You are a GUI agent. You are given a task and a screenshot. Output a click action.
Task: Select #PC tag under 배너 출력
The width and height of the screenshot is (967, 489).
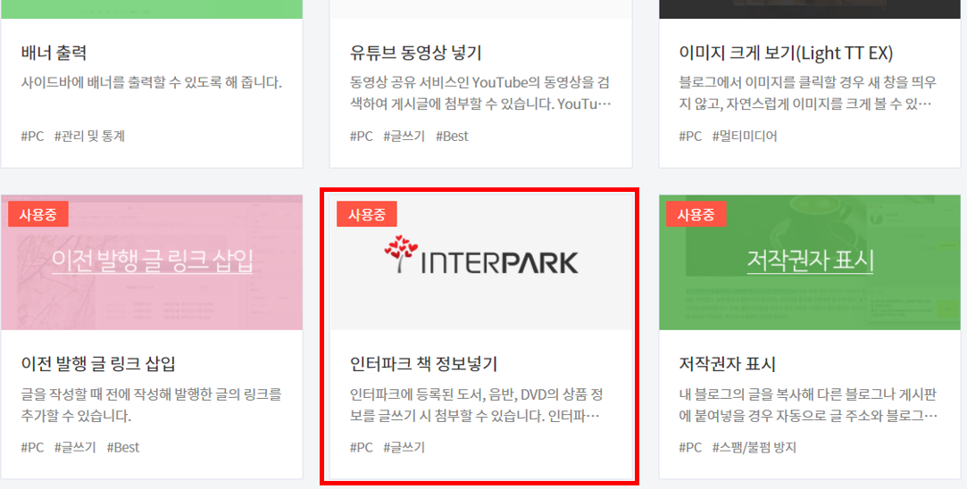(x=32, y=137)
